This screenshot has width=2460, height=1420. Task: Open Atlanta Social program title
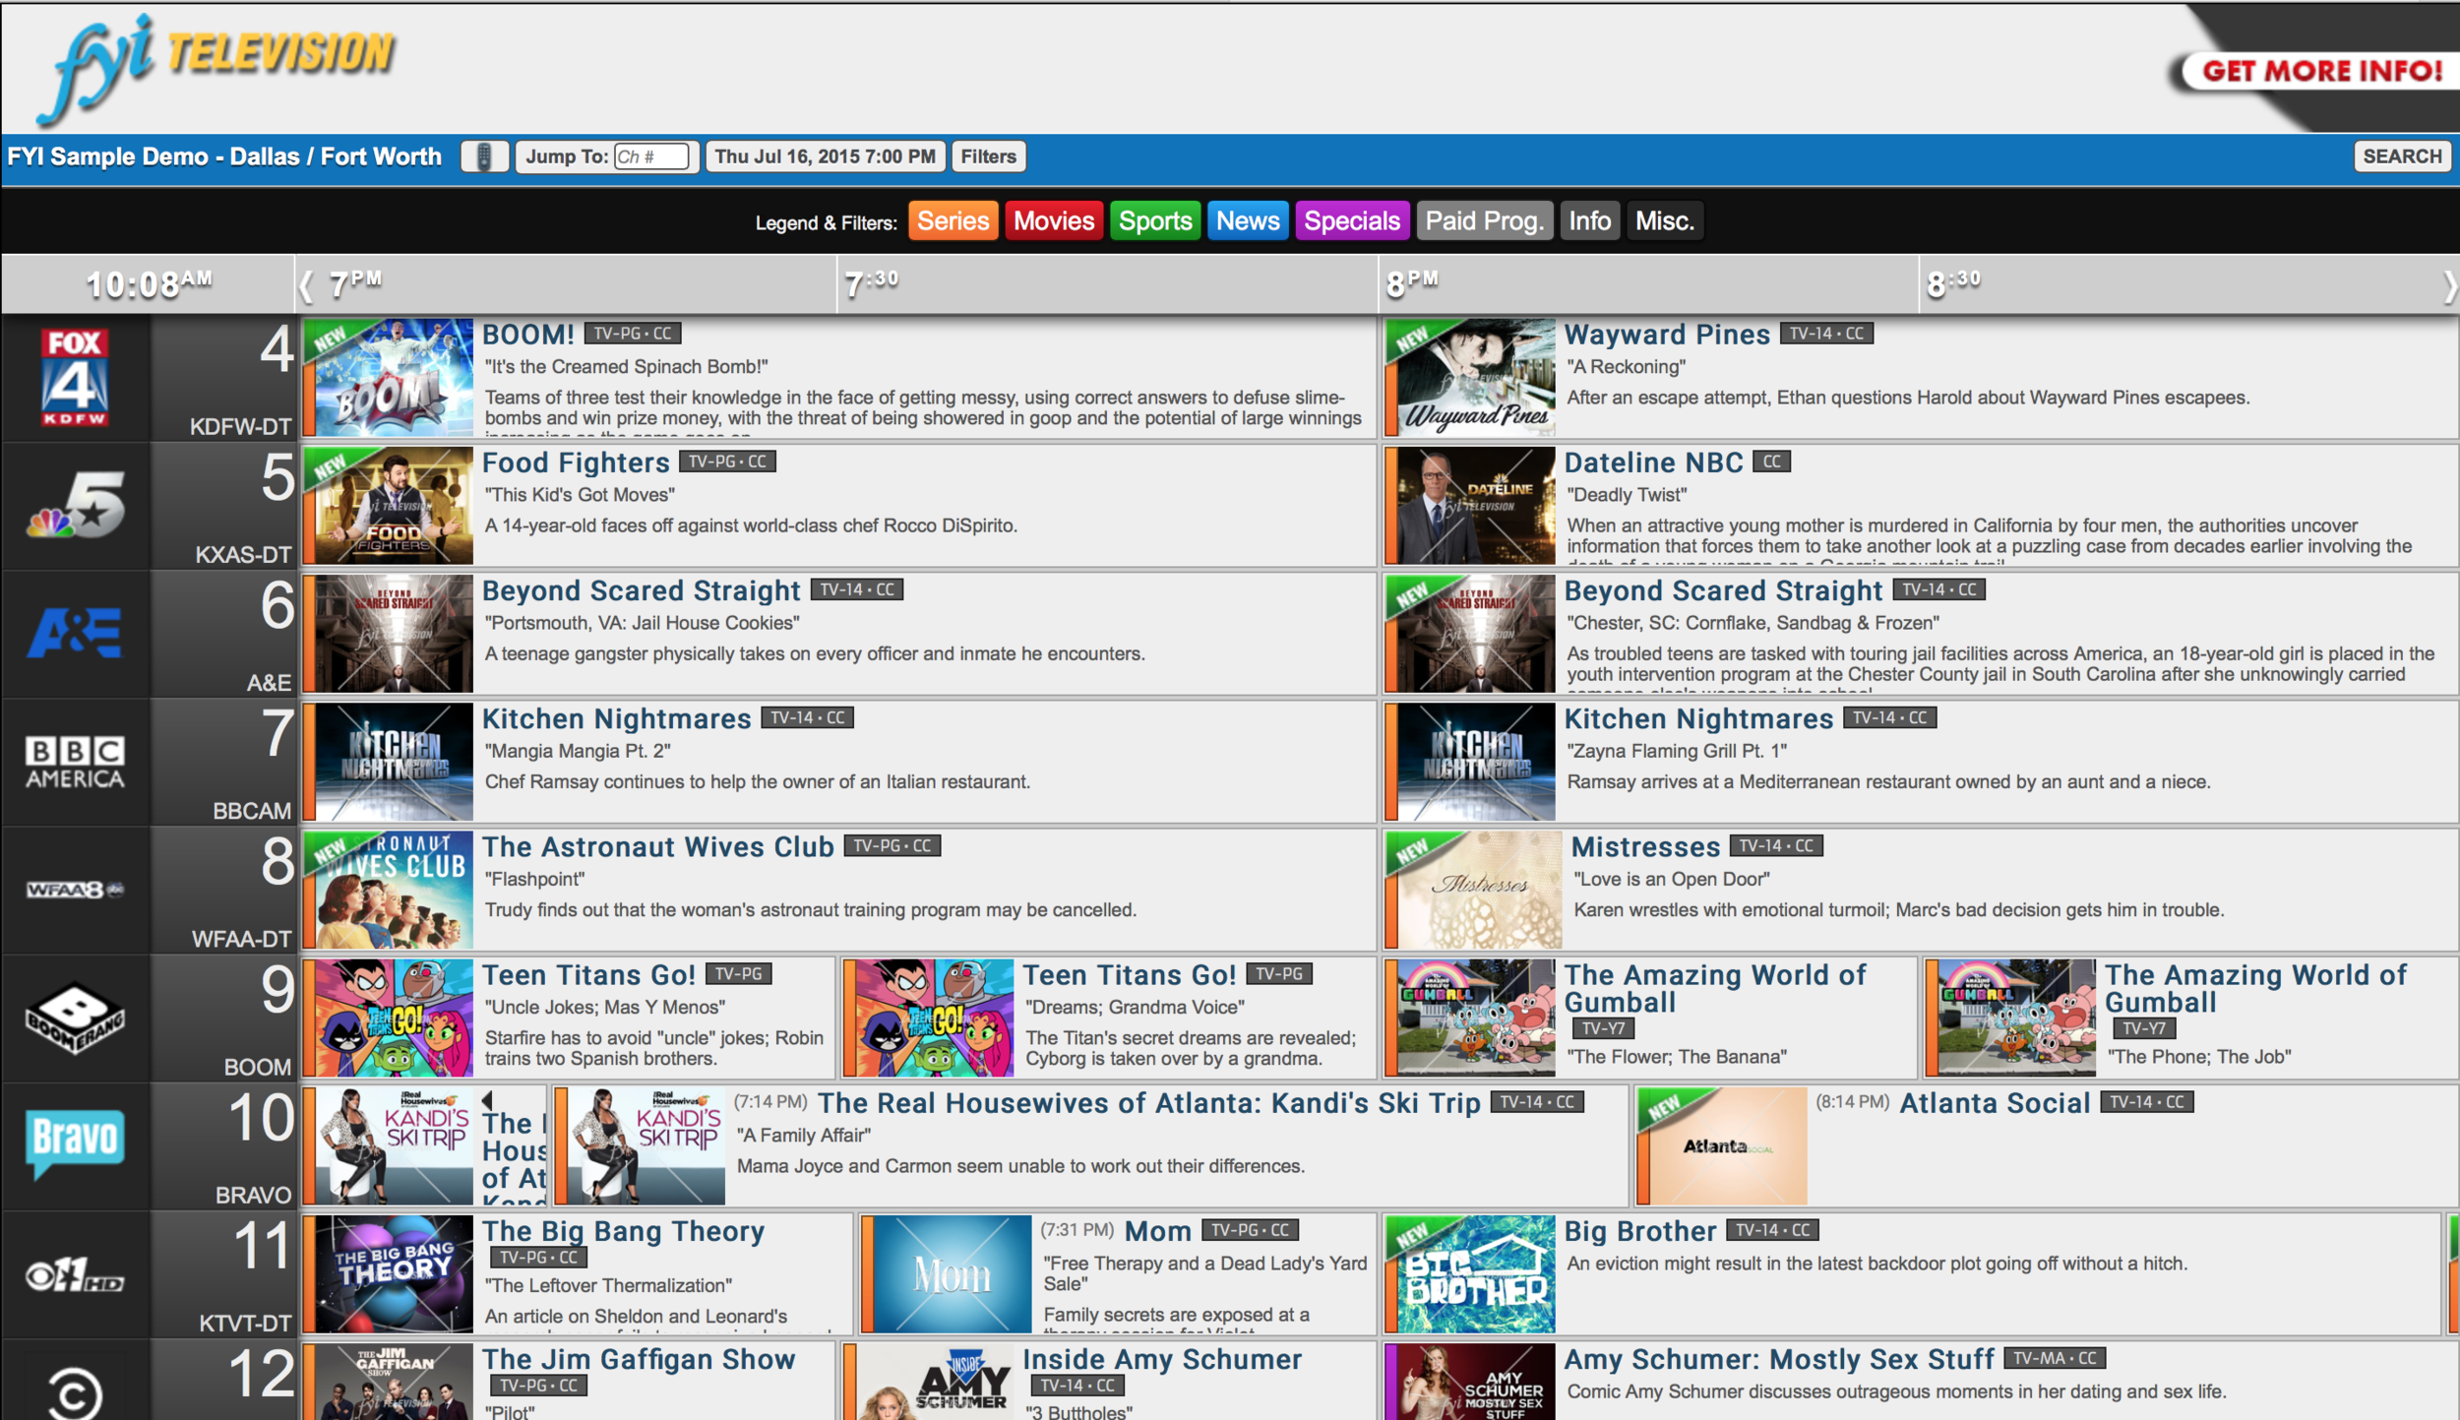point(1995,1103)
